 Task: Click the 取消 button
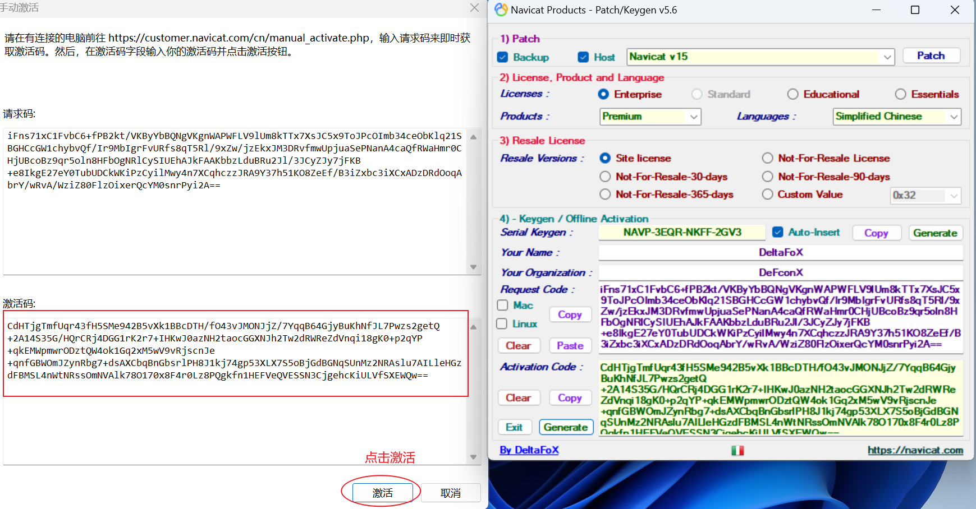coord(451,493)
